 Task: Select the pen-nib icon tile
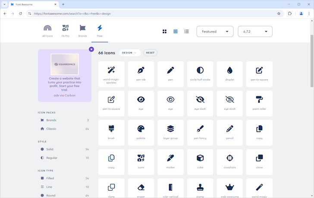pos(141,74)
